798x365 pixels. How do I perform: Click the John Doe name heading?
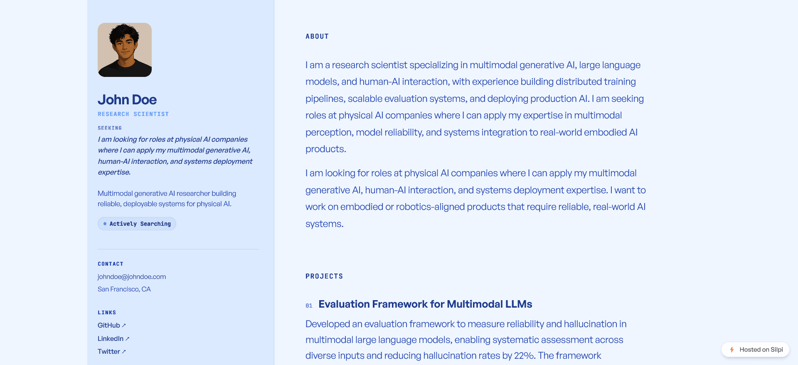pyautogui.click(x=127, y=100)
